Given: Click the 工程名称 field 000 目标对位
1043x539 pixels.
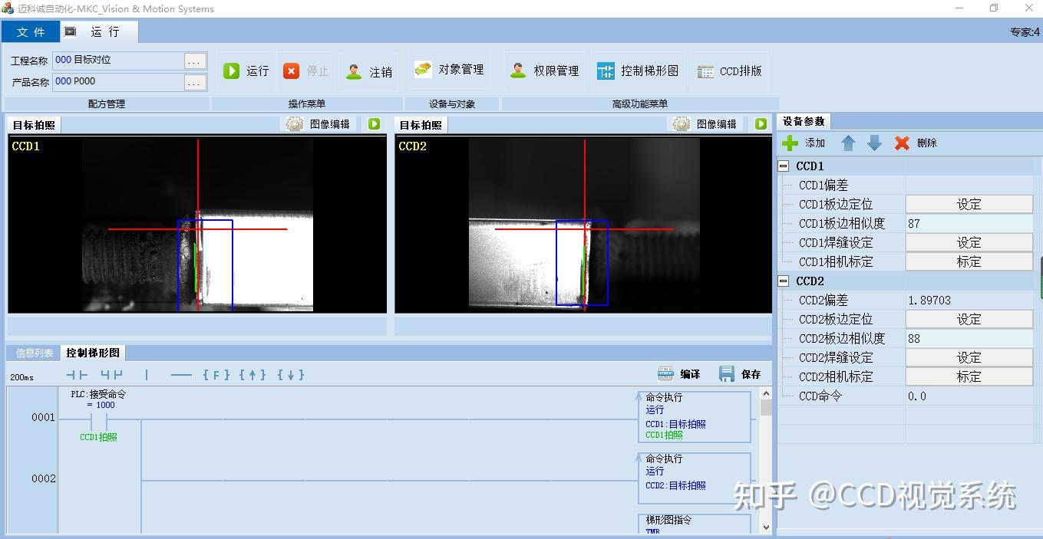Looking at the screenshot, I should (x=119, y=61).
